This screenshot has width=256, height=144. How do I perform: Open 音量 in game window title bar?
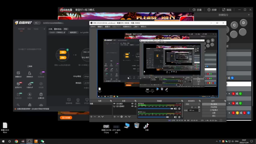[197, 10]
